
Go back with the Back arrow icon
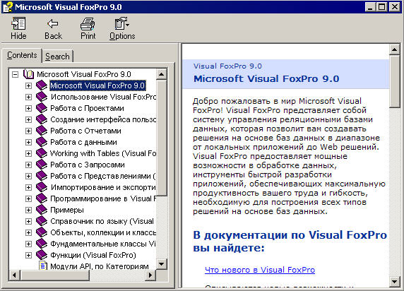tap(53, 24)
